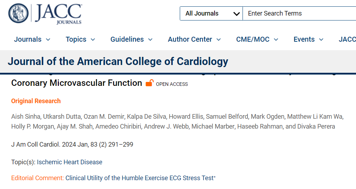Click the Enter Search Terms field

point(300,13)
